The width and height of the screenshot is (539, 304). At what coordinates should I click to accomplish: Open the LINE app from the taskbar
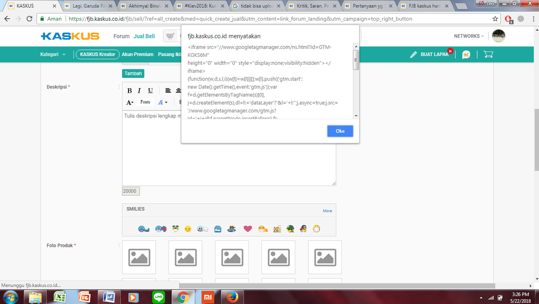159,297
